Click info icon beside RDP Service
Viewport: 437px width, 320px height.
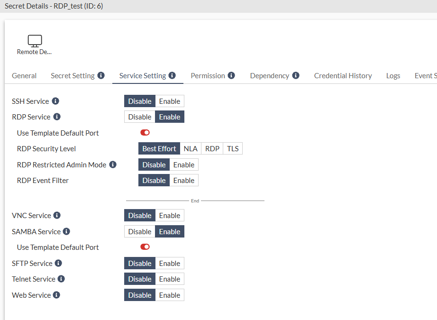[x=57, y=117]
